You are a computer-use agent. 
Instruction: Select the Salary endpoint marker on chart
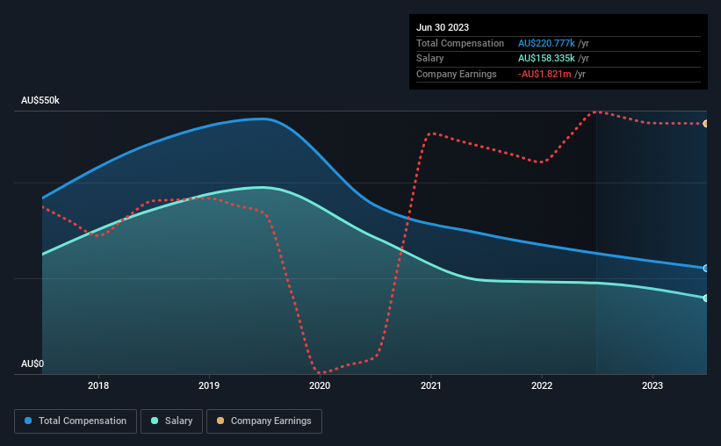705,299
